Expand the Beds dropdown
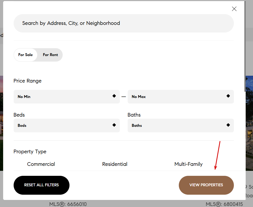 67,126
